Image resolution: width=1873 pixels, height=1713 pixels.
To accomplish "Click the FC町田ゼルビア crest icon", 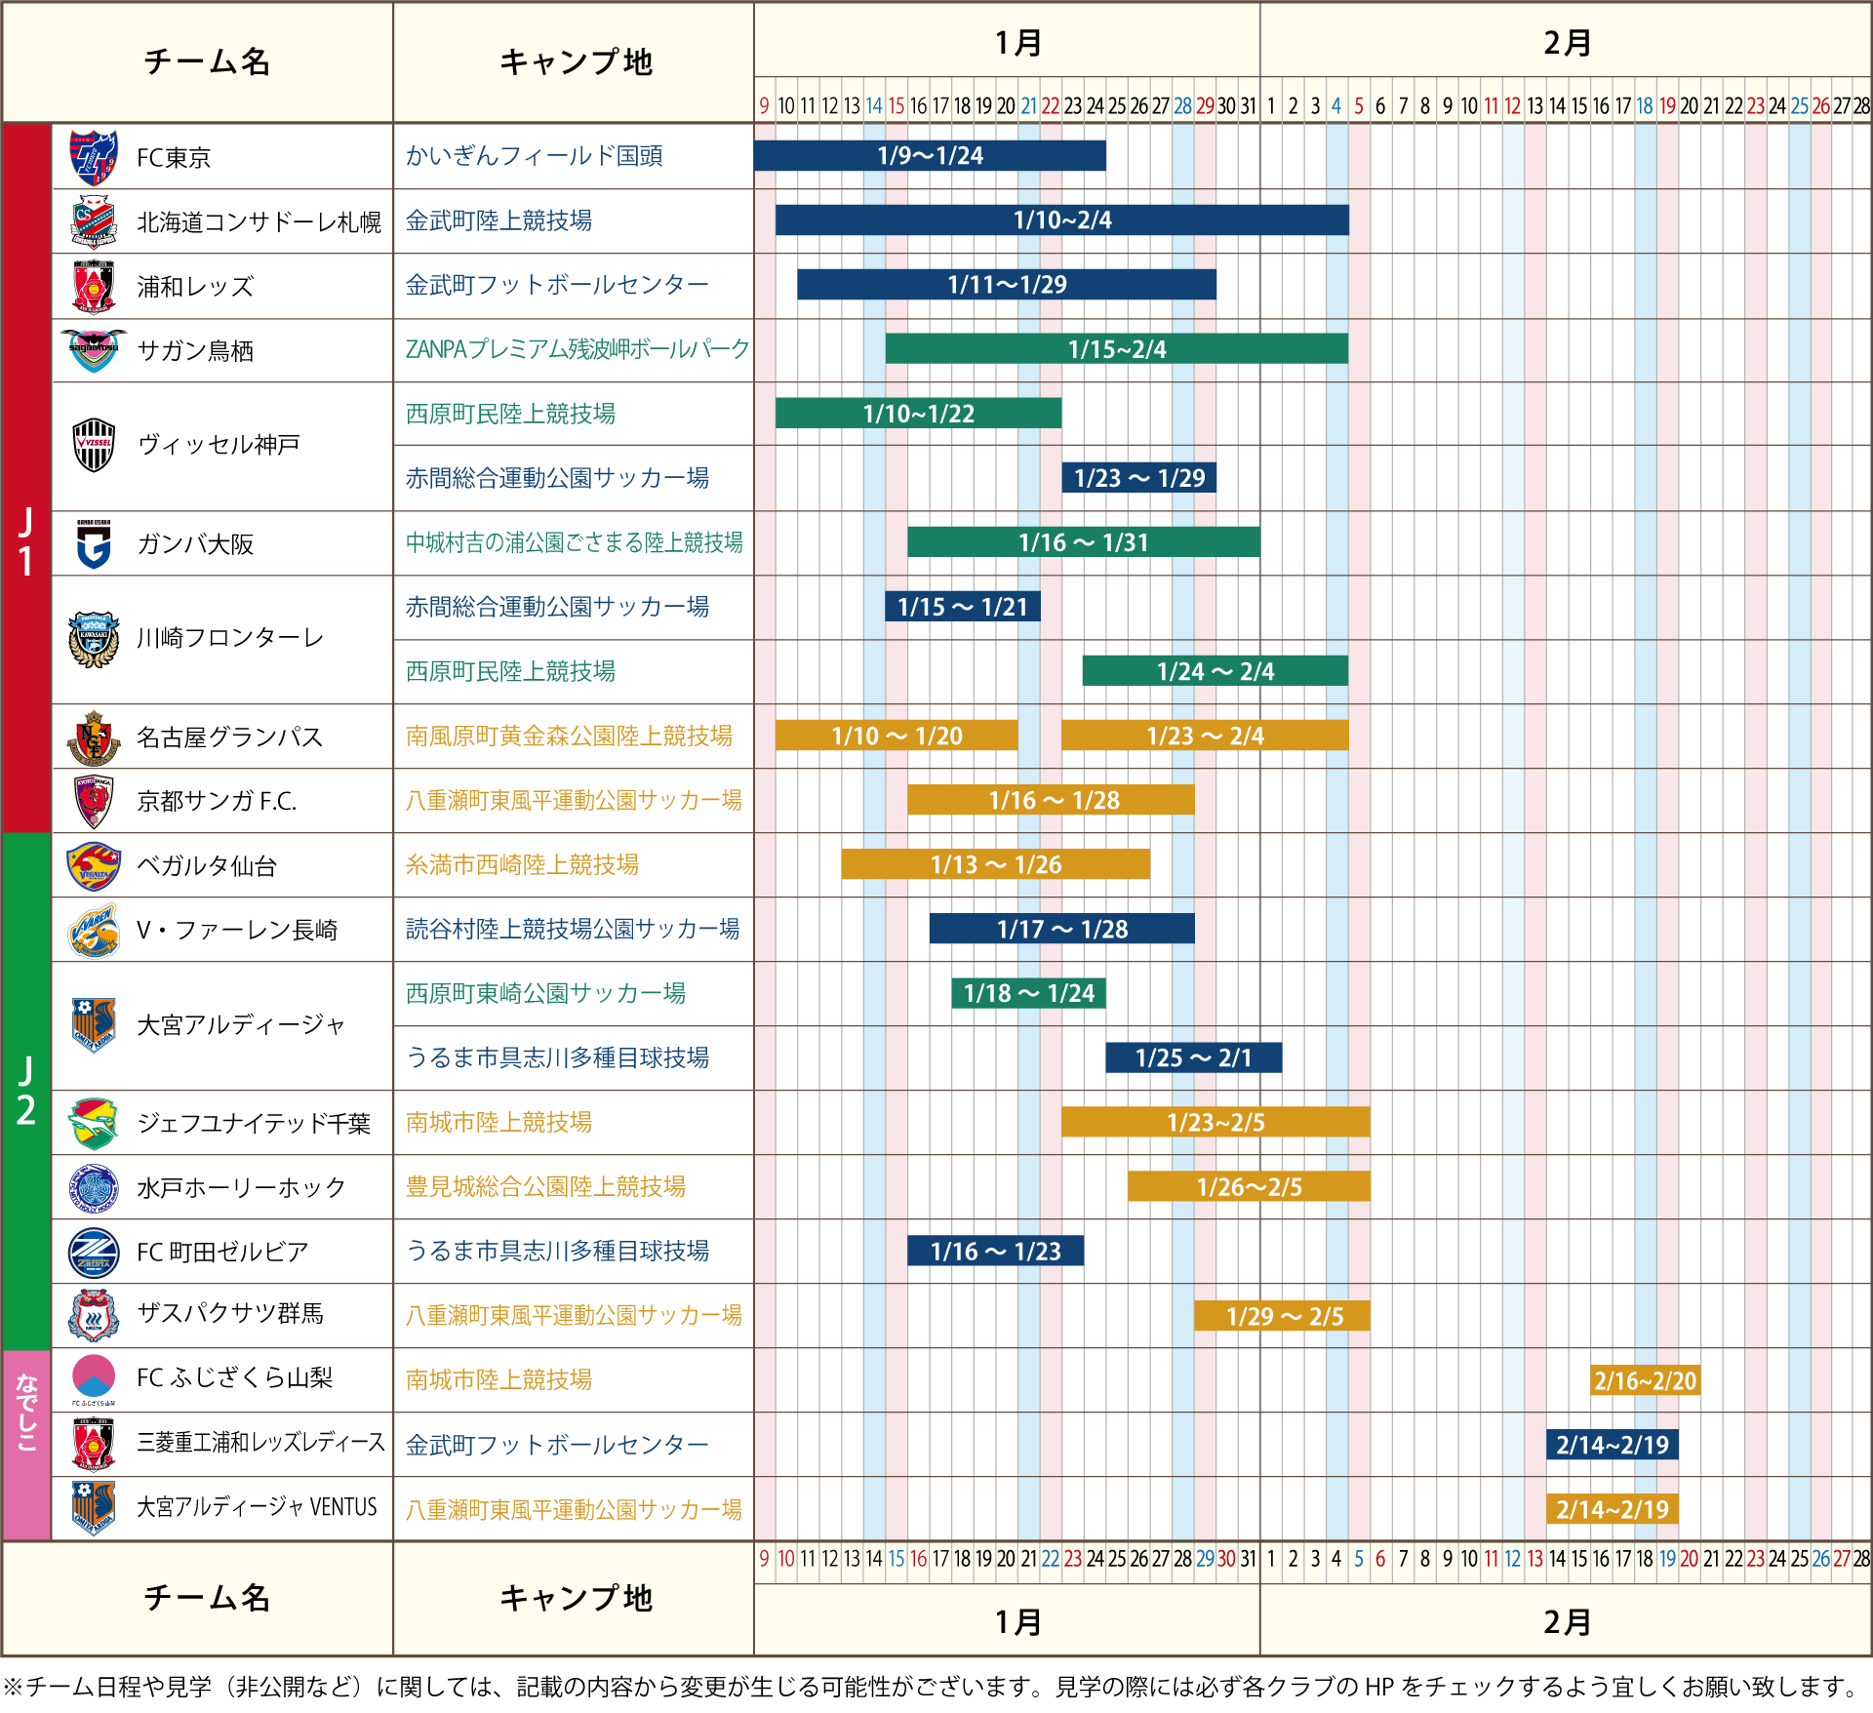I will pos(94,1253).
